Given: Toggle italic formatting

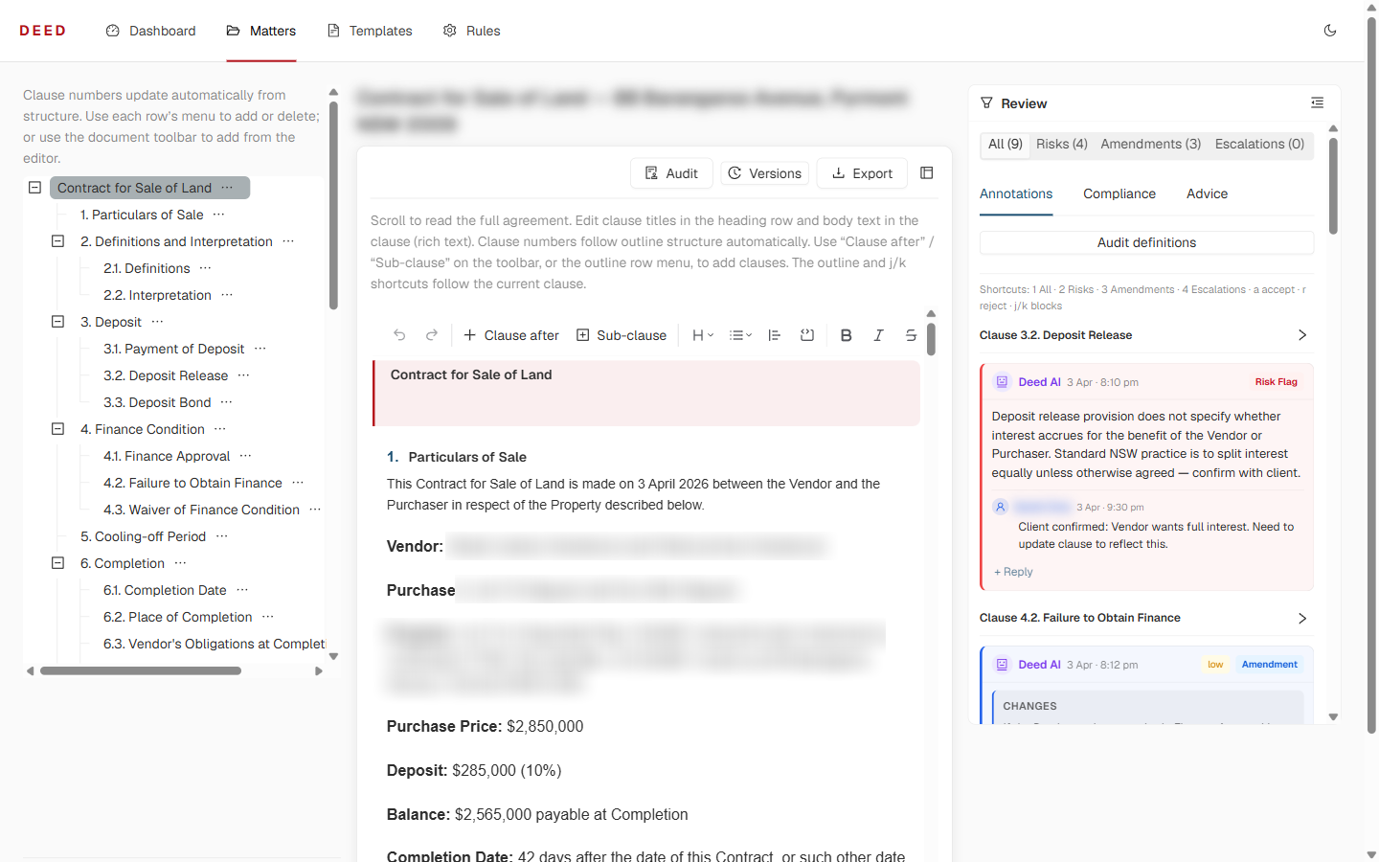Looking at the screenshot, I should coord(878,335).
